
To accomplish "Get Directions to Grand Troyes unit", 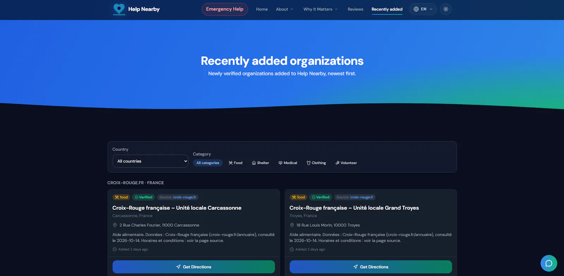I will (371, 267).
